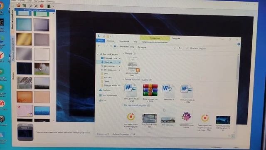Viewport: 266px width, 150px height.
Task: Click the red record/burn disc toolbar icon
Action: pyautogui.click(x=42, y=6)
